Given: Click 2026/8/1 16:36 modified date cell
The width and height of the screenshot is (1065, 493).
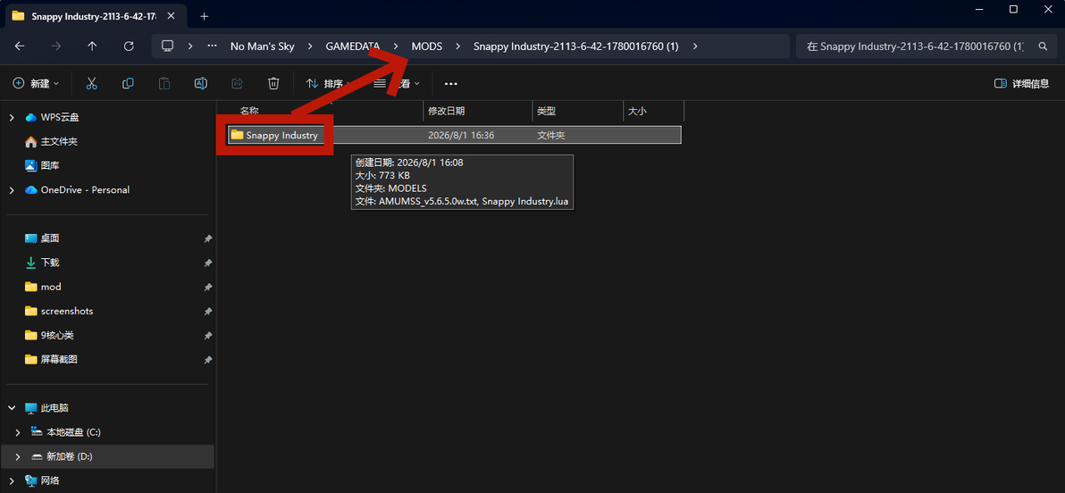Looking at the screenshot, I should pos(460,135).
